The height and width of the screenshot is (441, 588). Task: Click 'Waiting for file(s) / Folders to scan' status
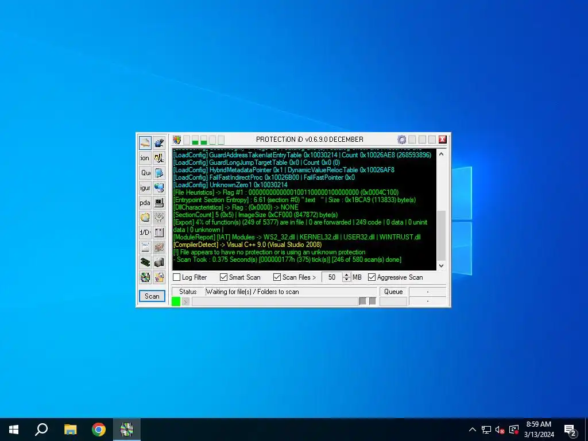[253, 292]
